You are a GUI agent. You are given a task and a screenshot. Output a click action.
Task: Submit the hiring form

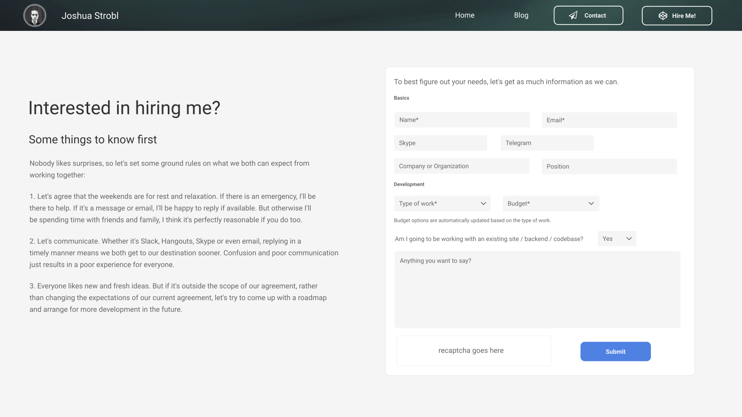[x=615, y=352]
